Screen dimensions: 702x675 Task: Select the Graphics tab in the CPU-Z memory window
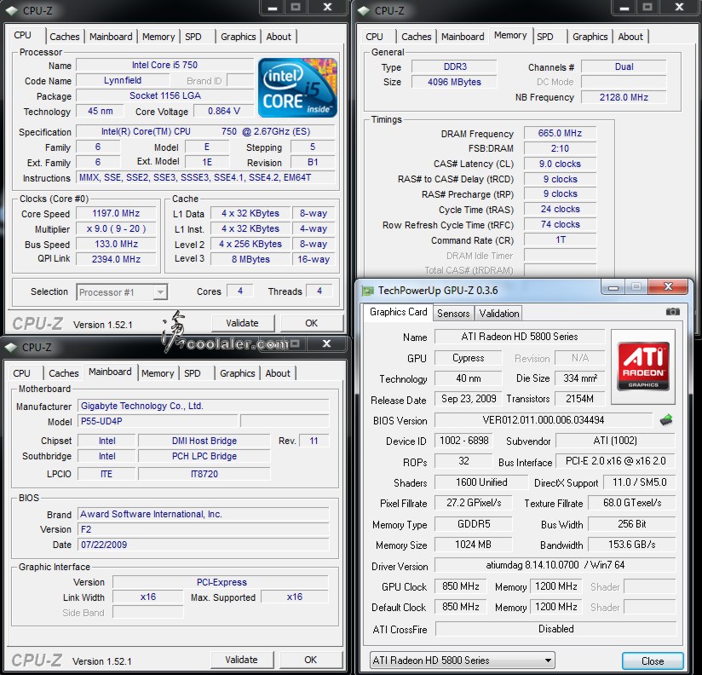tap(590, 37)
